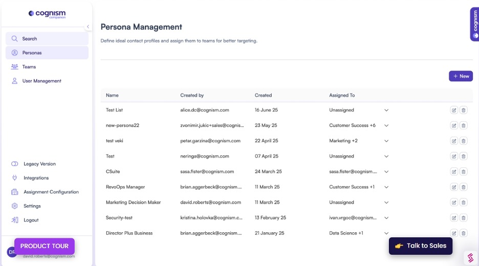
Task: Edit the CSuite persona
Action: click(454, 172)
